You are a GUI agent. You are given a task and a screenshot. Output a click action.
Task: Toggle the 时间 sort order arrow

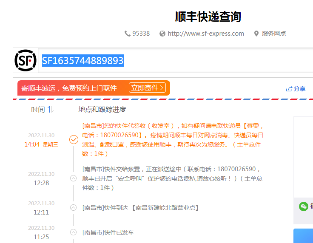click(50, 109)
